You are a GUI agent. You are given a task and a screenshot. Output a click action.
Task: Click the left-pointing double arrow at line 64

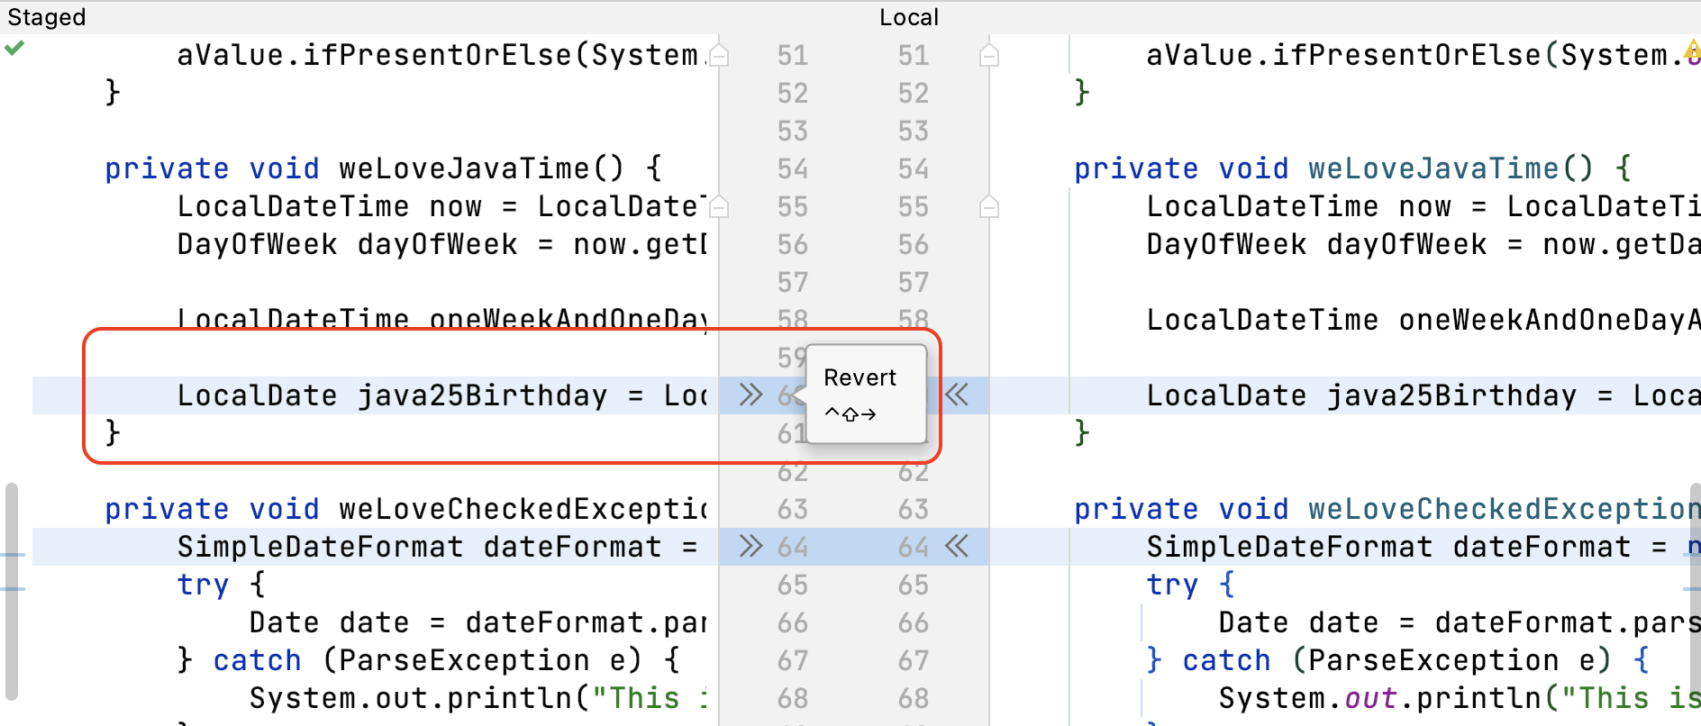957,546
